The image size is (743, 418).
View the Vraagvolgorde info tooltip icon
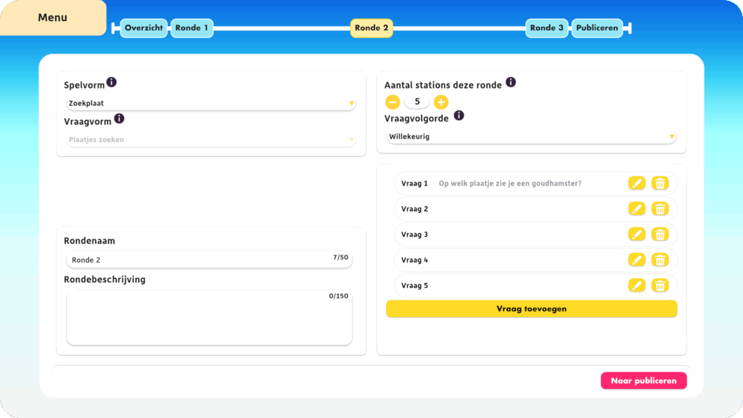point(459,115)
